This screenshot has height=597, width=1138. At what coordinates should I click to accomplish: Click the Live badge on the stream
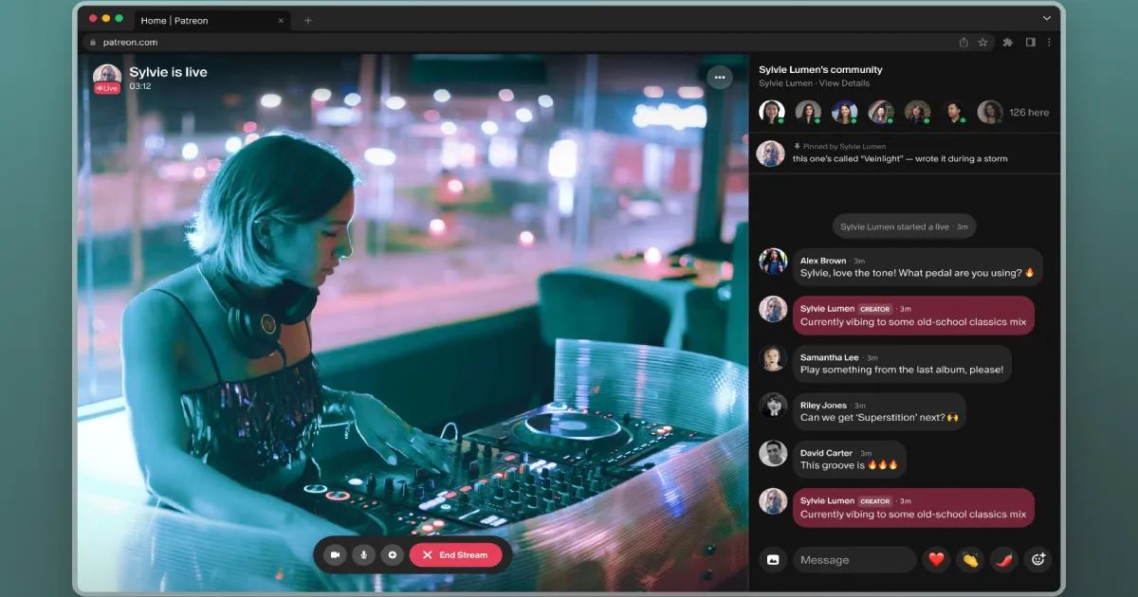click(106, 86)
